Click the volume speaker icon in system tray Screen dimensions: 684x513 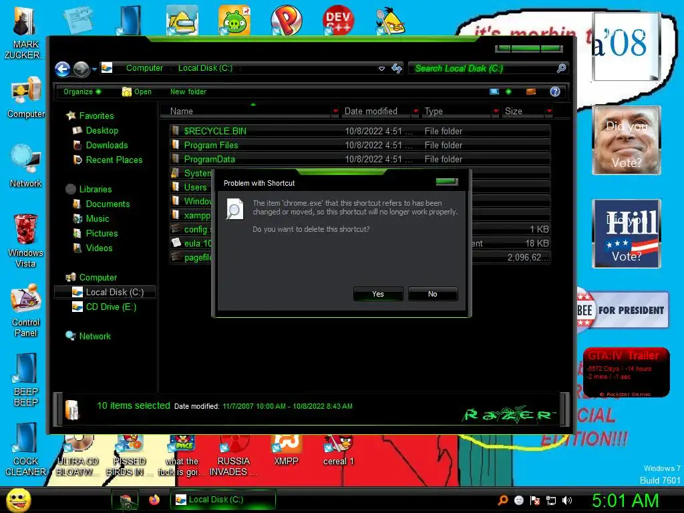pyautogui.click(x=567, y=500)
